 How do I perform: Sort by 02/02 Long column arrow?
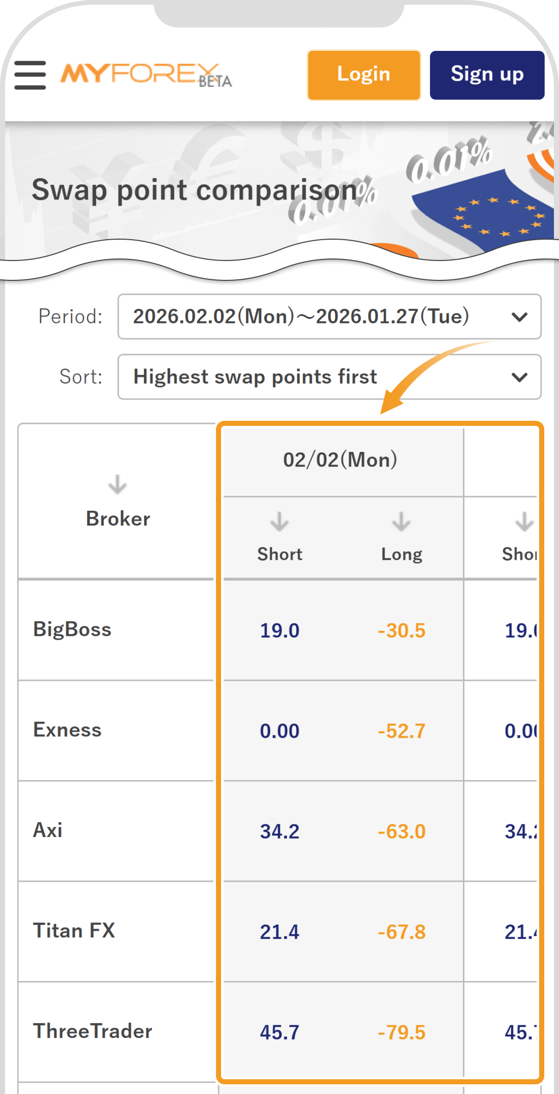pos(401,523)
